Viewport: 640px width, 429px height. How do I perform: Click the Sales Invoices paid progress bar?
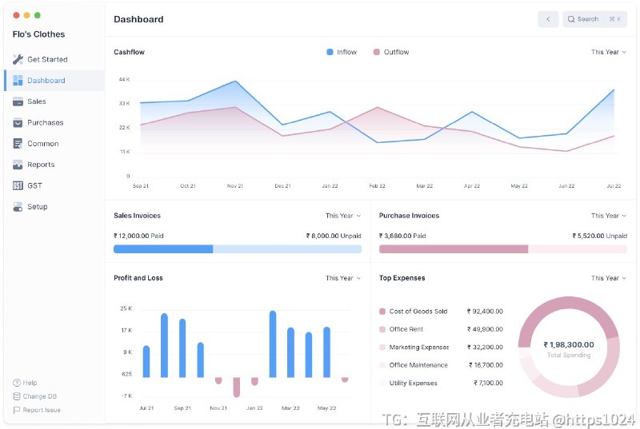coord(163,249)
